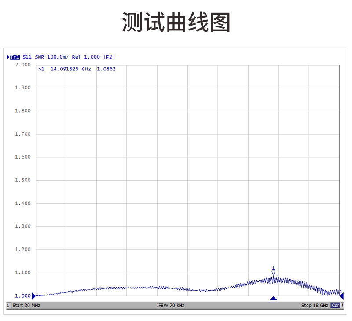Click the Tr1 trace label
Viewport: 352px width, 321px height.
click(x=15, y=57)
